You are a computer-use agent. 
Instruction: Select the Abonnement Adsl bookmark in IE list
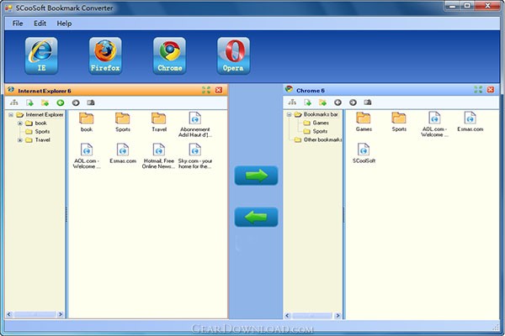point(195,125)
